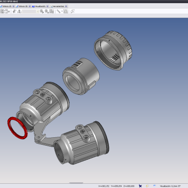
Task: Click the curve graph icon in the toolbar
Action: (65, 11)
